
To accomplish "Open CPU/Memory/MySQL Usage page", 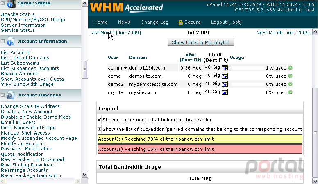I will click(x=33, y=20).
